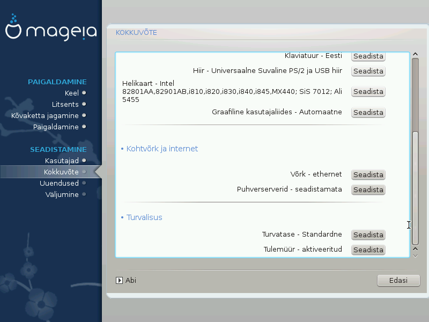Configure Klaviatuur - Eesti setting

click(x=368, y=56)
